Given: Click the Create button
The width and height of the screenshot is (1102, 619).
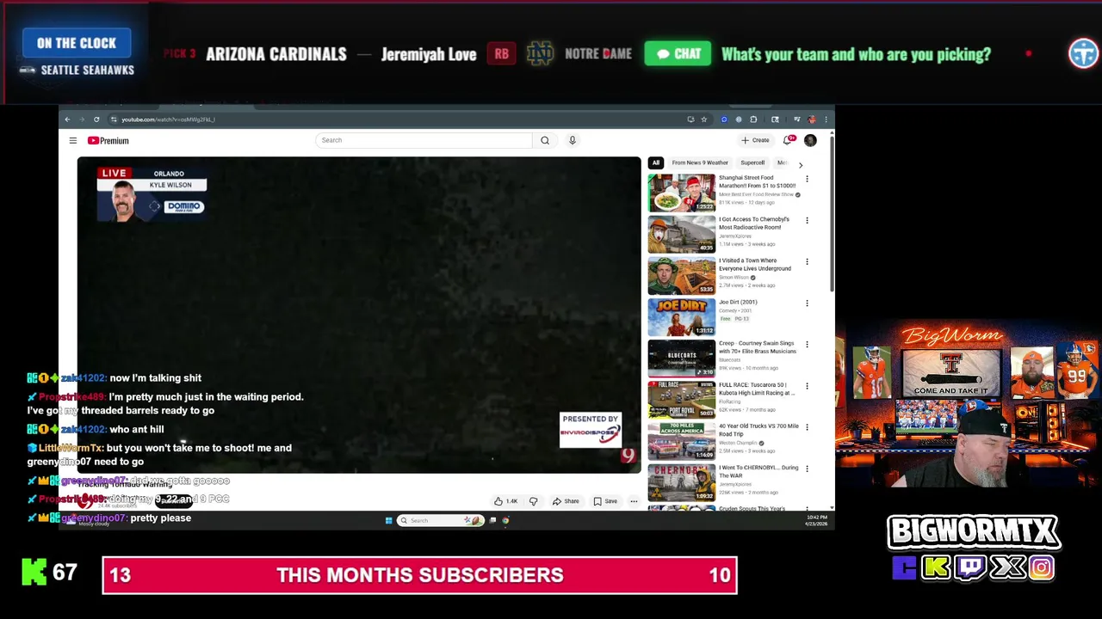Looking at the screenshot, I should coord(755,140).
